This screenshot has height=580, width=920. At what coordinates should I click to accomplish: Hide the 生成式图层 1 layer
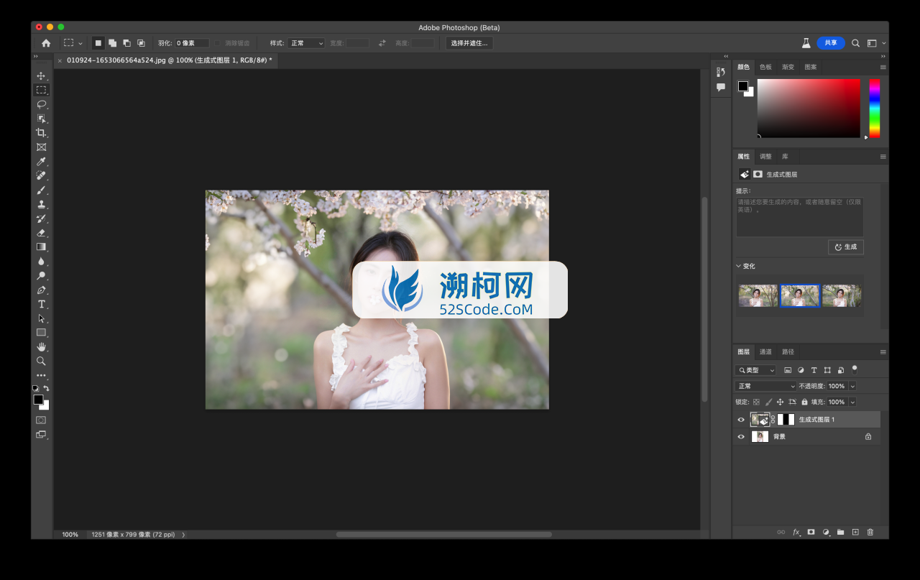click(x=741, y=420)
